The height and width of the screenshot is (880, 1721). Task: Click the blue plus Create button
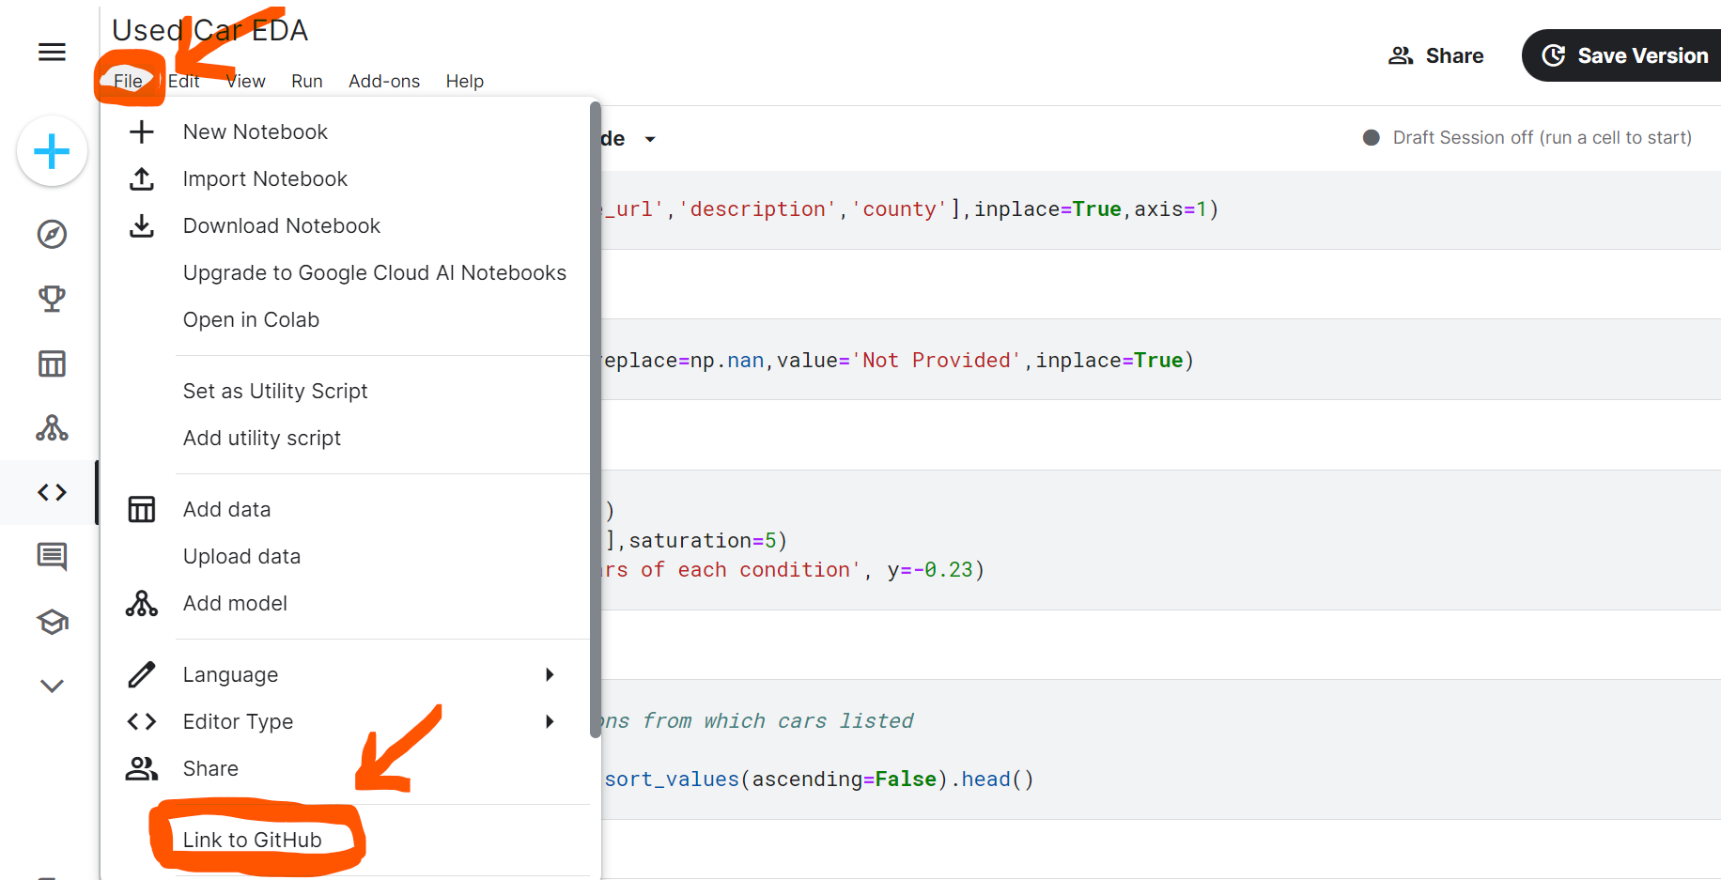coord(52,151)
